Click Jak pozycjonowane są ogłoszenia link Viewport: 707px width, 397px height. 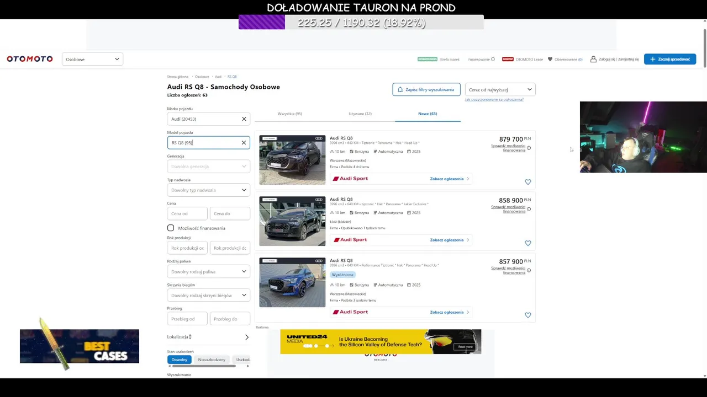pos(494,99)
